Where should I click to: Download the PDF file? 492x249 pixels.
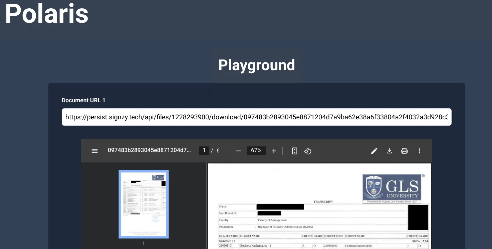[x=389, y=151]
